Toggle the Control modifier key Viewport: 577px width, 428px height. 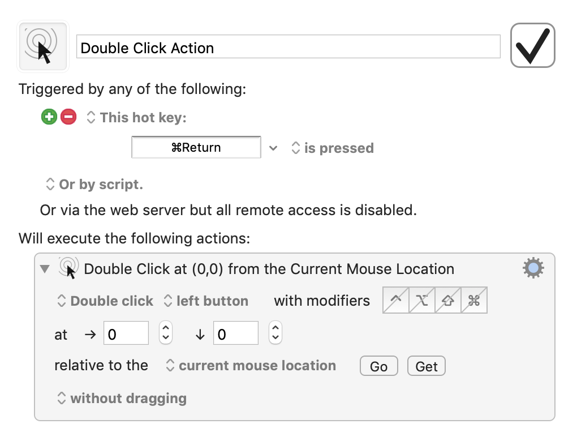(396, 301)
